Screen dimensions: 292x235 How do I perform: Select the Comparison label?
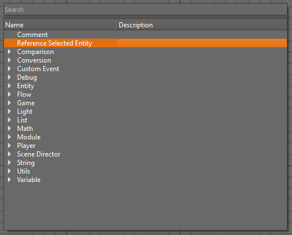point(35,52)
